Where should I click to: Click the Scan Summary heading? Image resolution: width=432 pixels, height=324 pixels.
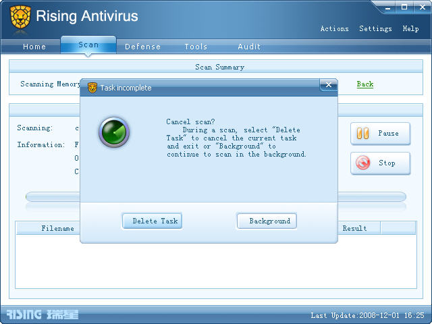219,67
